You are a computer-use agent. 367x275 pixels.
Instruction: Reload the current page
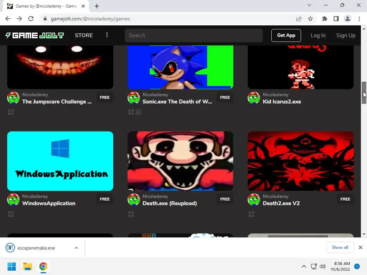(31, 19)
